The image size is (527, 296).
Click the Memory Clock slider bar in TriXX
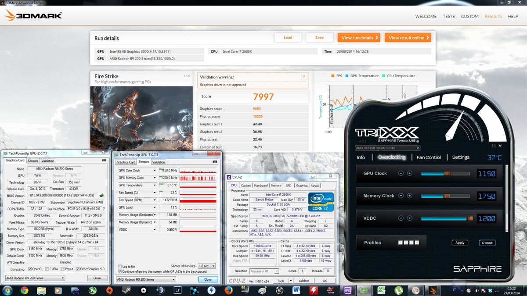445,196
